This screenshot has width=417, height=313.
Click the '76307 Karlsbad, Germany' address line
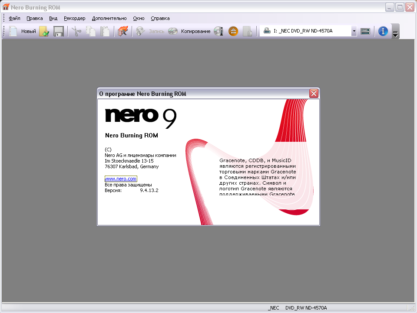[132, 166]
